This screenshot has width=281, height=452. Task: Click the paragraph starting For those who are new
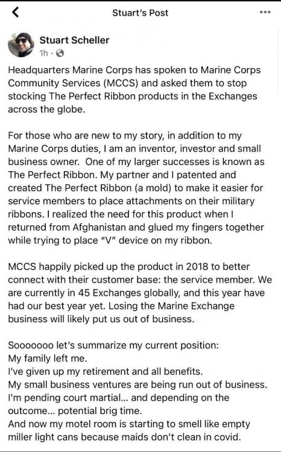[x=136, y=187]
